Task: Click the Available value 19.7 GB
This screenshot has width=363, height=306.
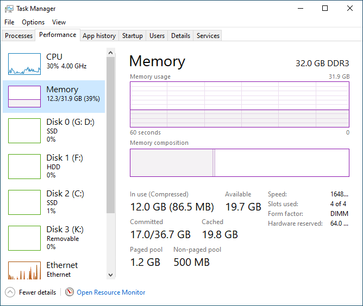Action: (x=243, y=207)
